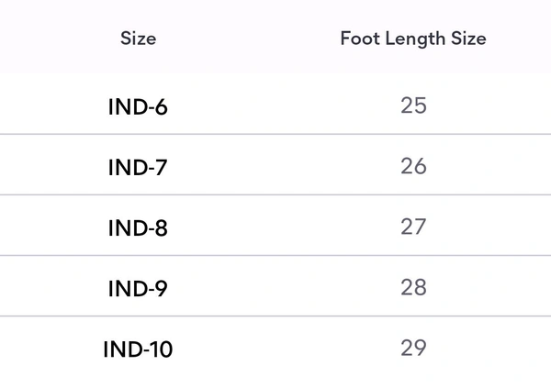This screenshot has width=551, height=388.
Task: Click foot length value 28
Action: click(413, 287)
